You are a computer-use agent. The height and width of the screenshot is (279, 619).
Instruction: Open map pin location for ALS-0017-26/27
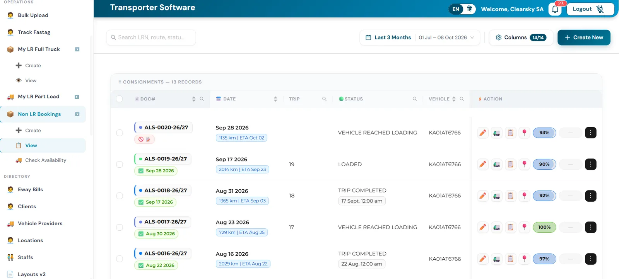[x=524, y=227]
